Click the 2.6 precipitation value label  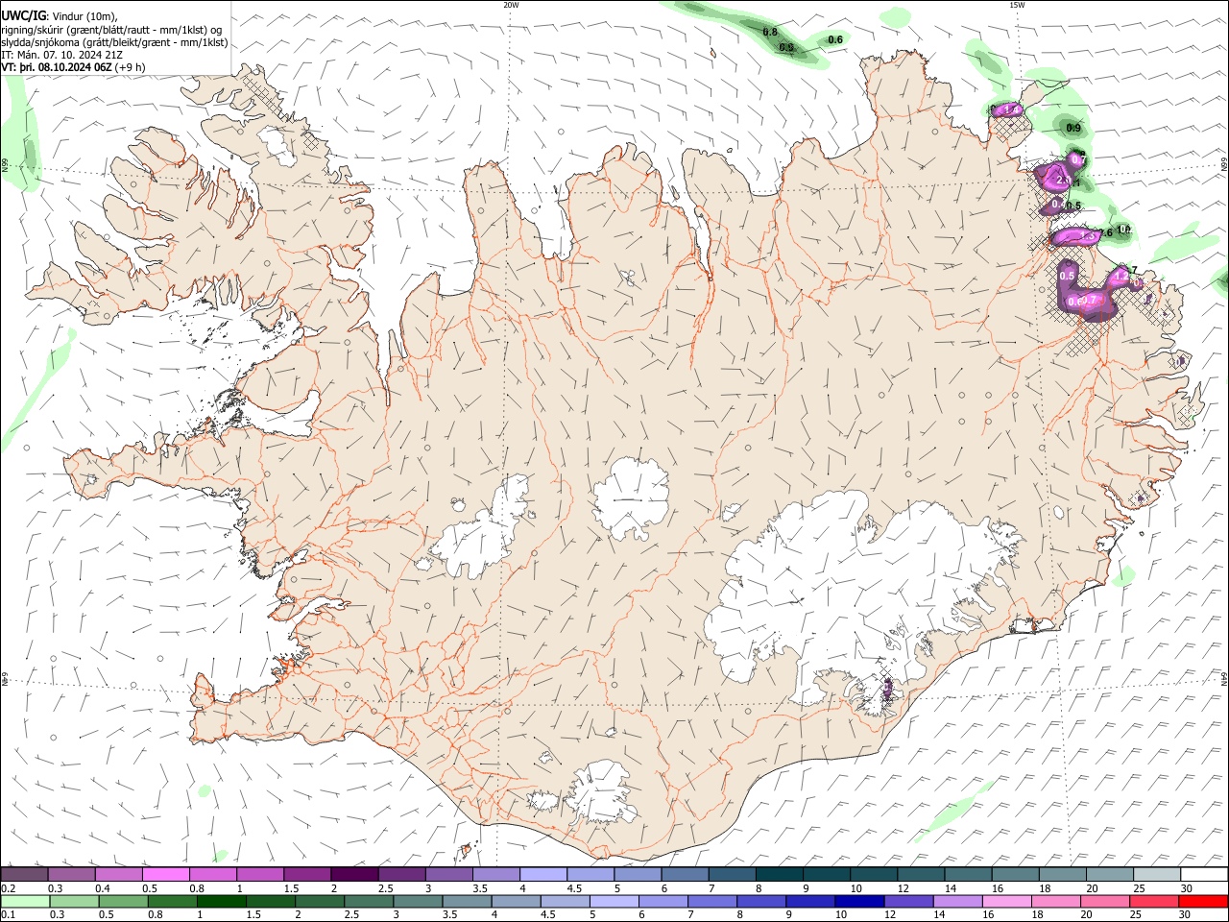click(x=1104, y=232)
